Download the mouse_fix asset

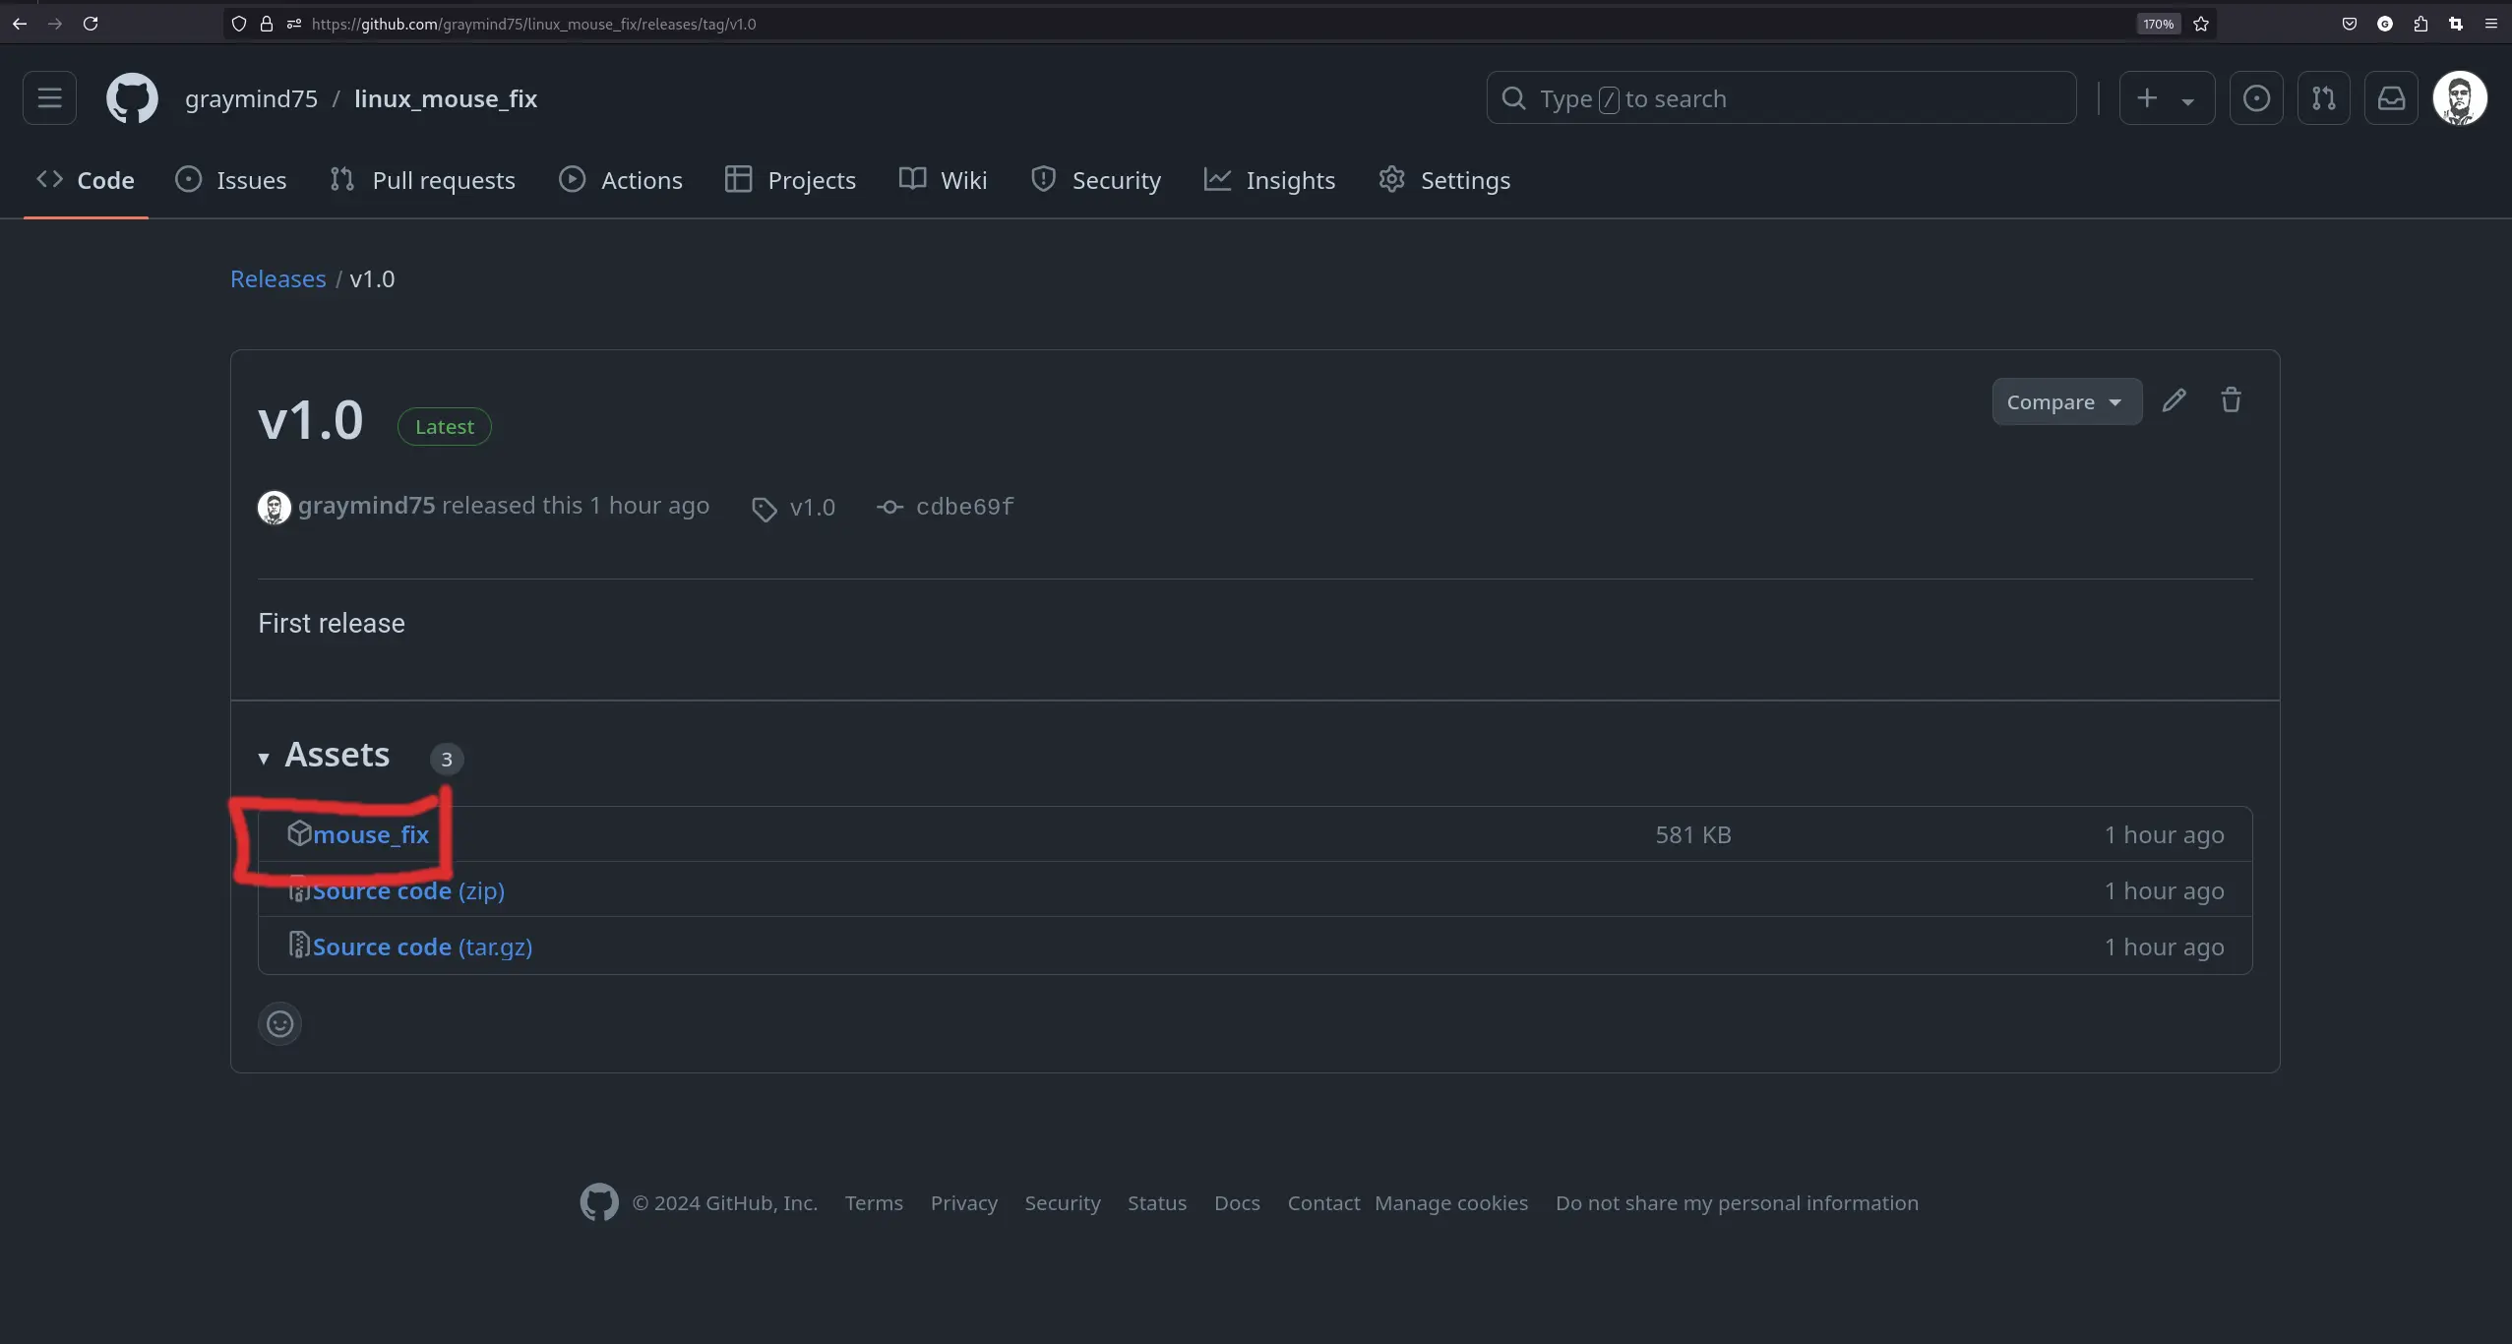coord(369,834)
